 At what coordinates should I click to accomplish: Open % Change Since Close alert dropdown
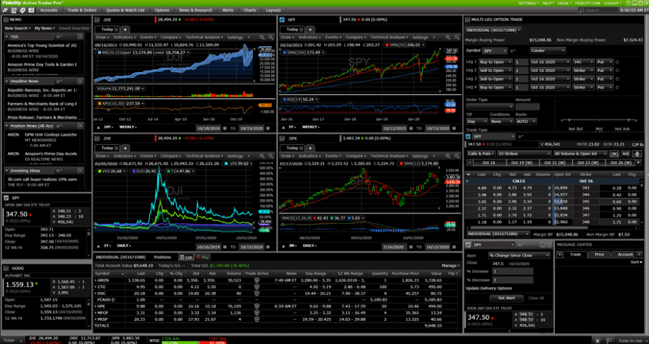pyautogui.click(x=519, y=255)
